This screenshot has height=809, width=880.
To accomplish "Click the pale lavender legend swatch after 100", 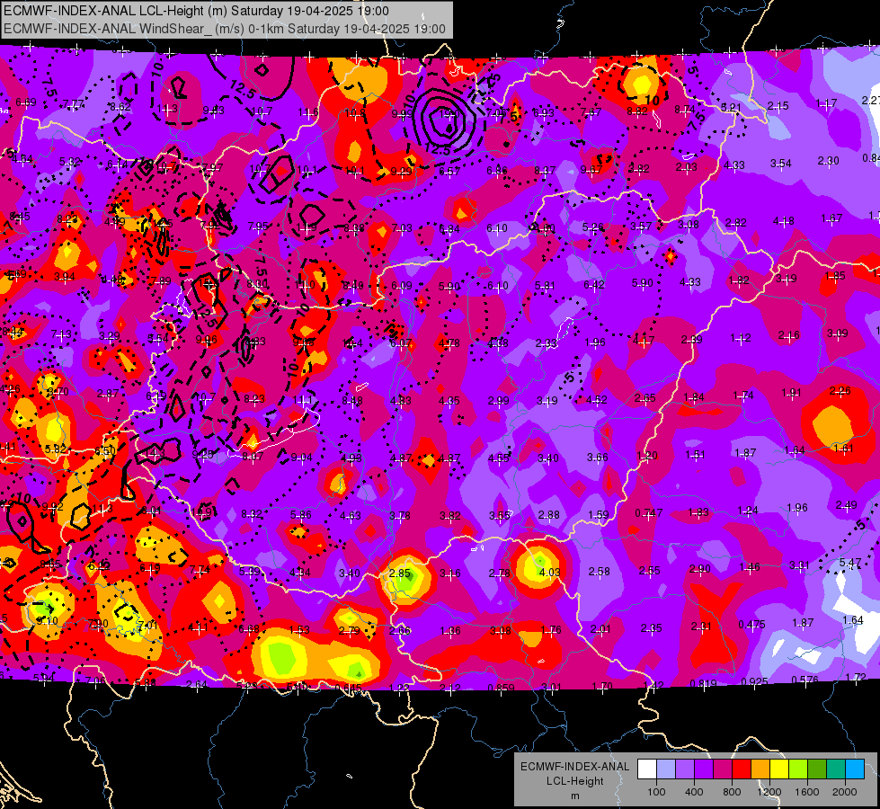I will coord(665,769).
